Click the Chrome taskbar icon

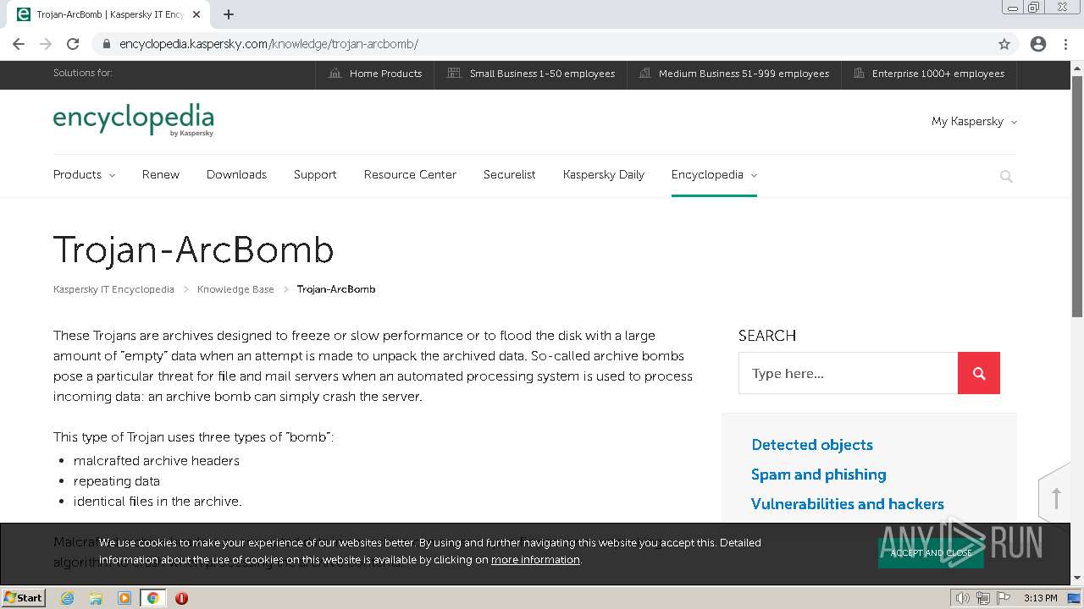[x=152, y=598]
